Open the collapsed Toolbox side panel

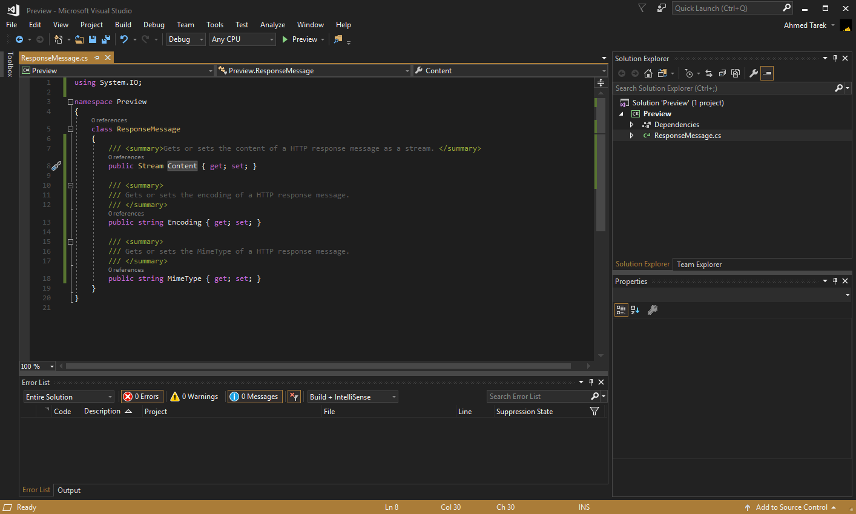click(x=10, y=64)
